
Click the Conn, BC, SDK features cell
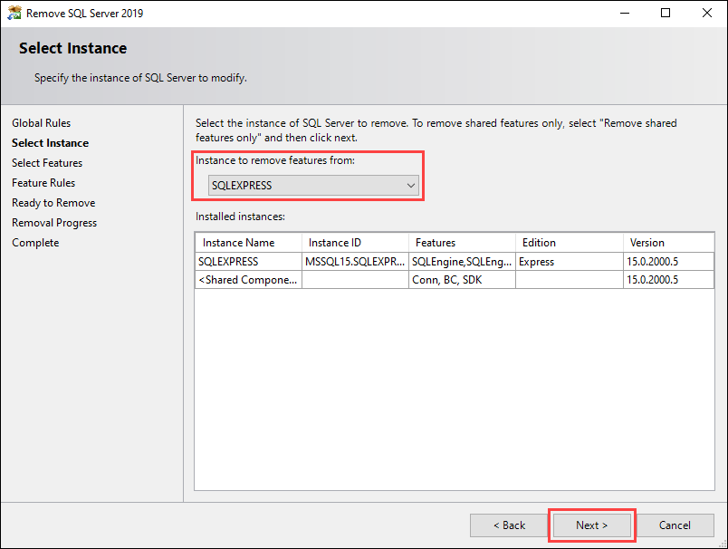[x=462, y=280]
